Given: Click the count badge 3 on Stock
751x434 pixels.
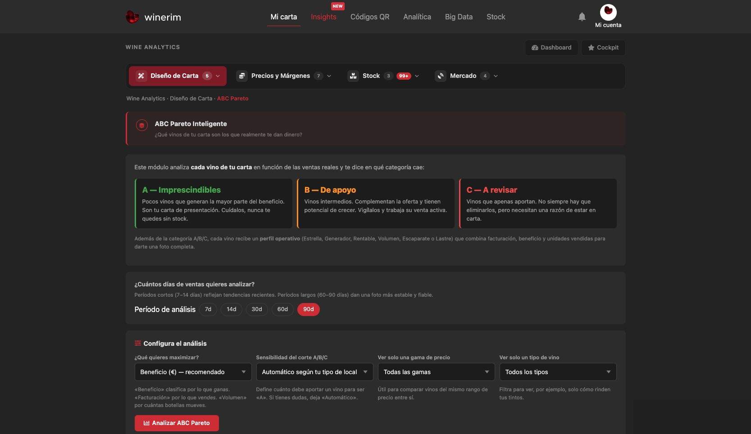Looking at the screenshot, I should [388, 76].
